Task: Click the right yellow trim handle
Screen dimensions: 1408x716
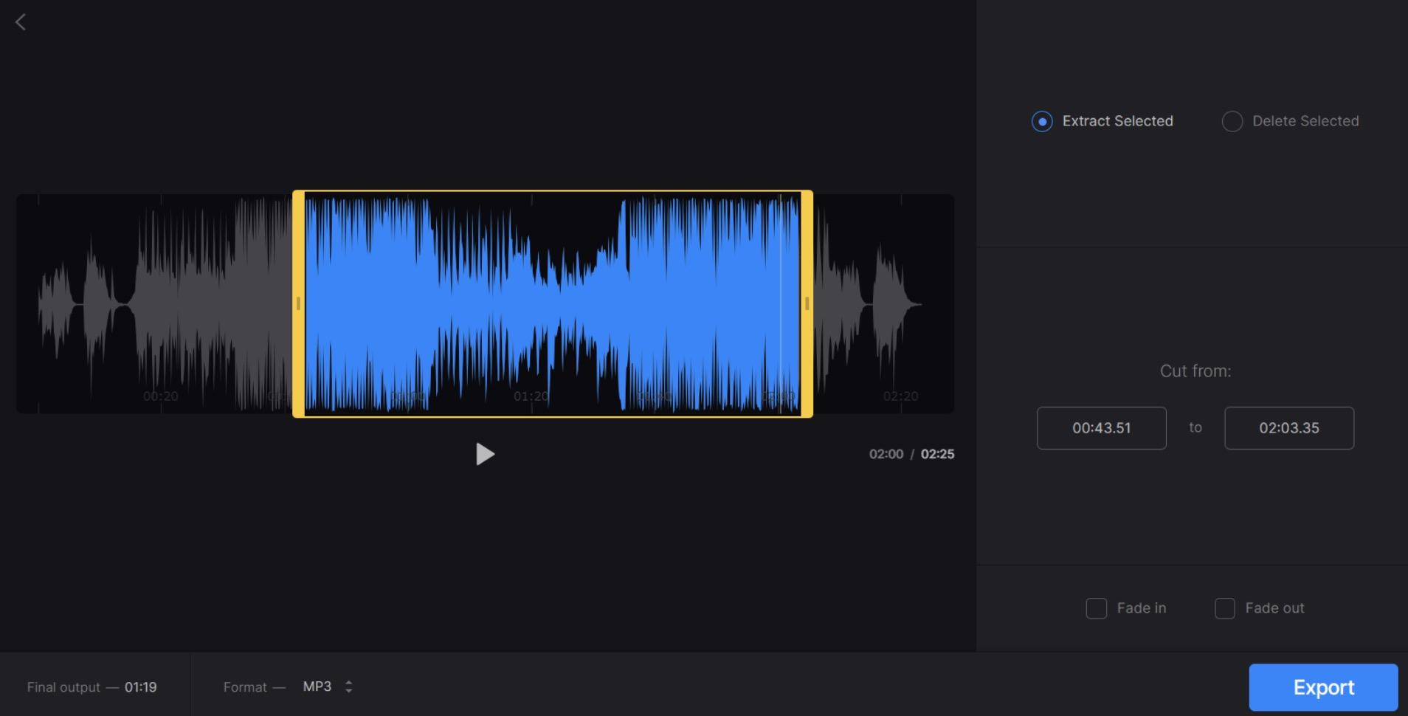Action: click(807, 303)
